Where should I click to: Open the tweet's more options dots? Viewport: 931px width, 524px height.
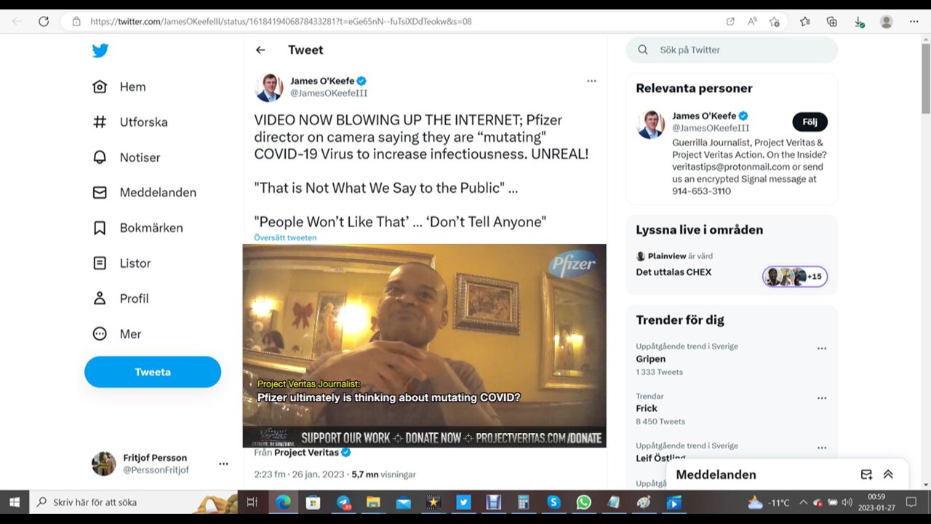[x=591, y=81]
